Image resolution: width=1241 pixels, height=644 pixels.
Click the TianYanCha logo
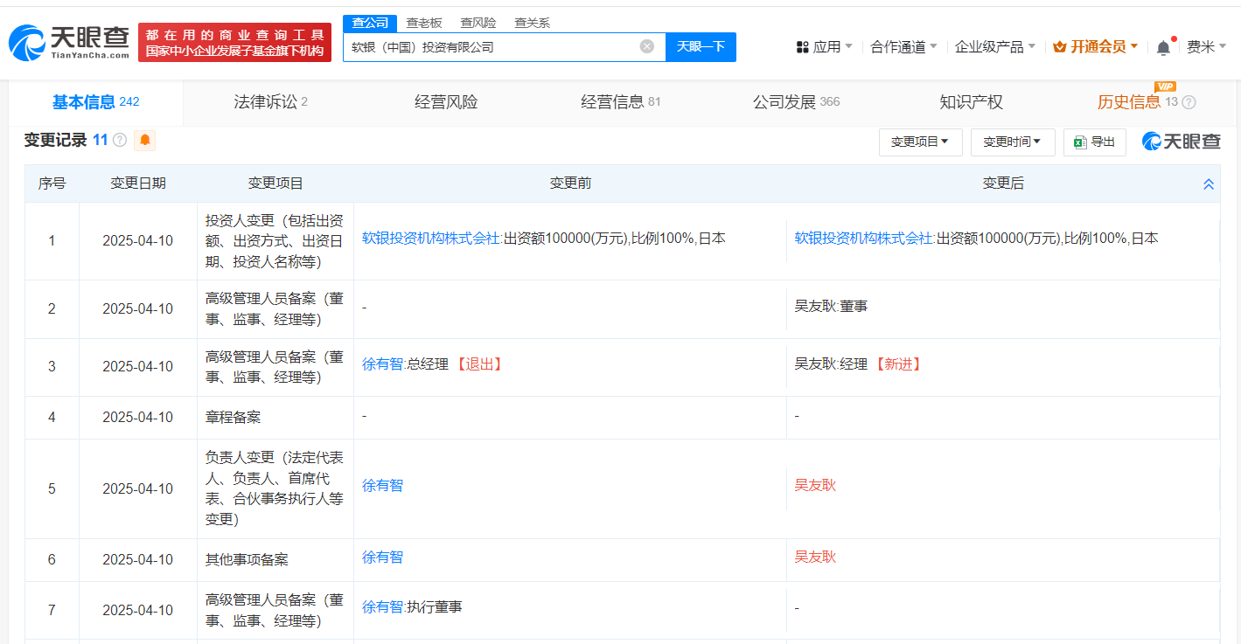click(x=69, y=42)
